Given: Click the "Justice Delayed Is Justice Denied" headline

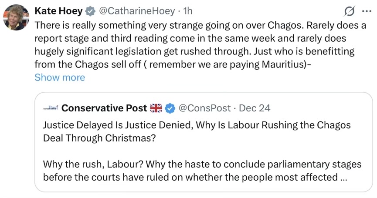Looking at the screenshot, I should point(196,125).
